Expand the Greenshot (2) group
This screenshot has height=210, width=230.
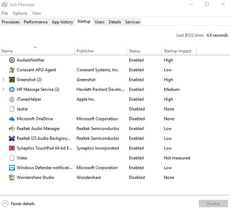3,80
